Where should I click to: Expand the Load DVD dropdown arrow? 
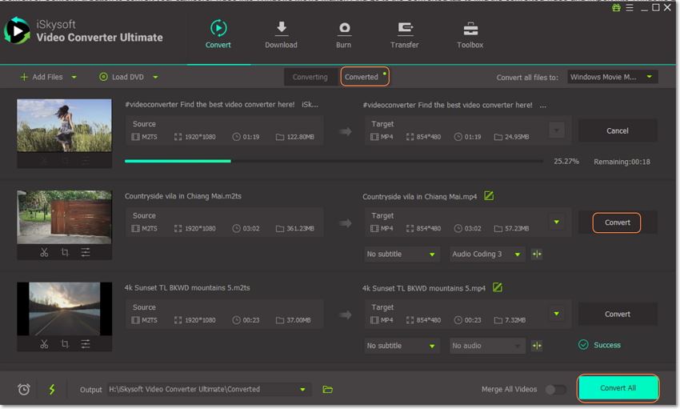(155, 77)
